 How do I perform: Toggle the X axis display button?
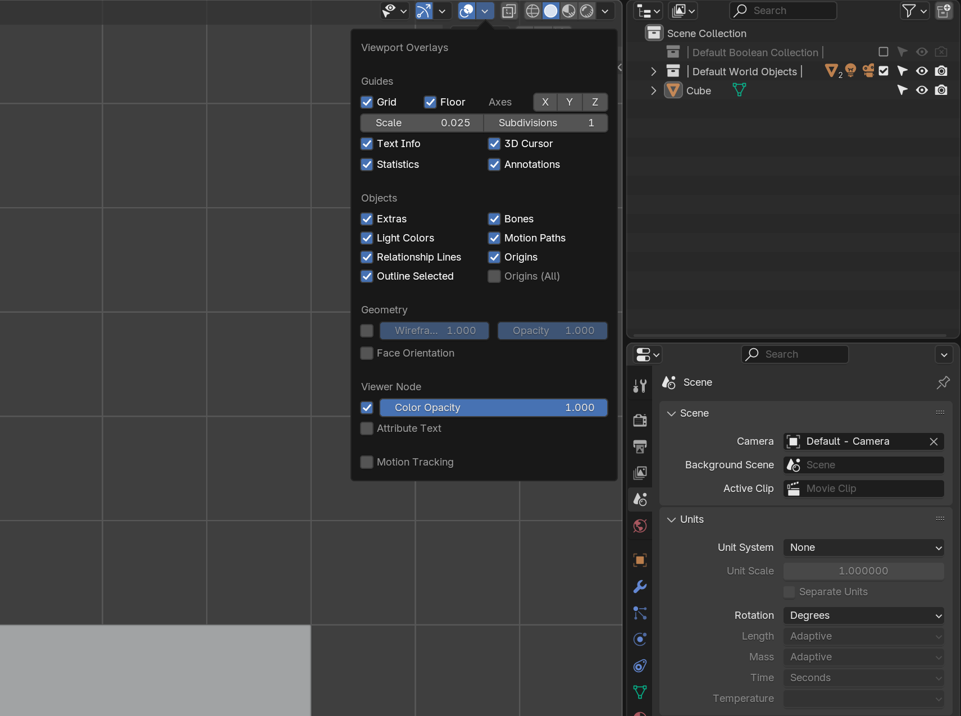[545, 102]
